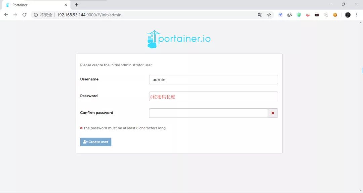Click the 'Please create the initial administrator user' text
The width and height of the screenshot is (363, 193).
tap(116, 65)
